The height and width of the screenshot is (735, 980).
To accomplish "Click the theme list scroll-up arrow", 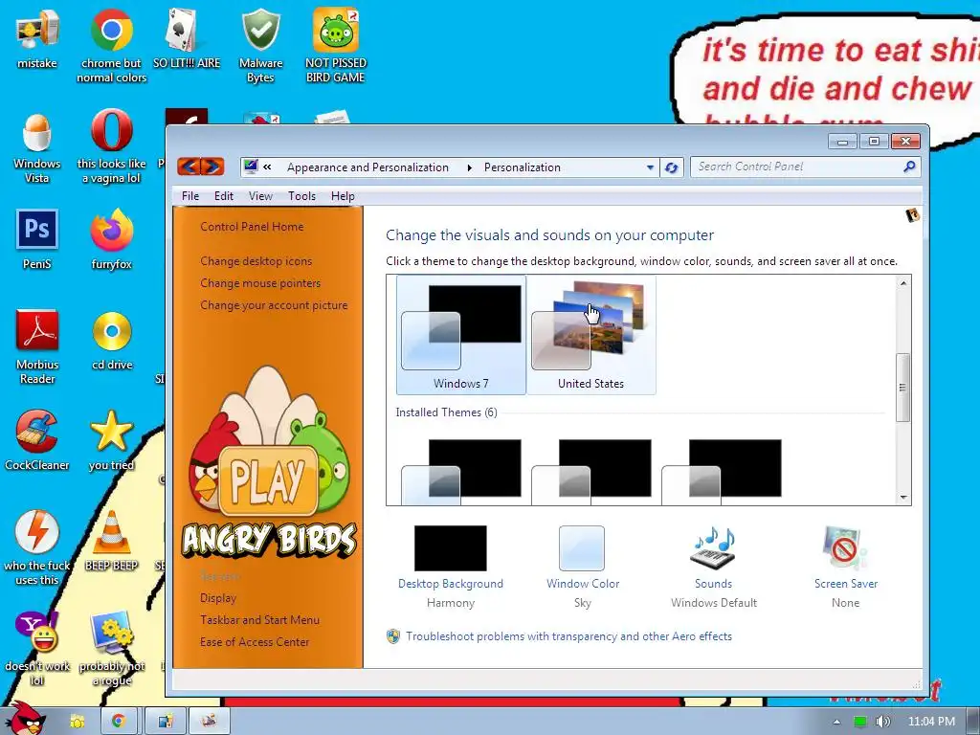I will 903,283.
